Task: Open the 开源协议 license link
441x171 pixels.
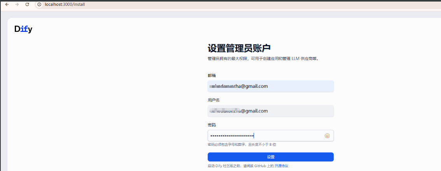Action: 281,166
